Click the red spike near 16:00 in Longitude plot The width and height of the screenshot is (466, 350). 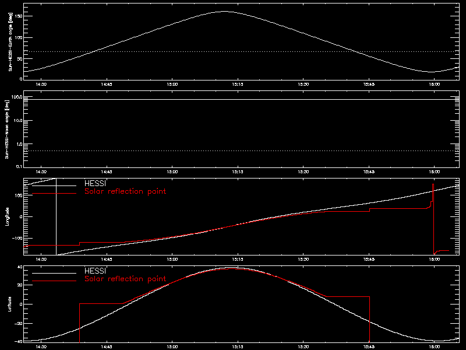(433, 219)
